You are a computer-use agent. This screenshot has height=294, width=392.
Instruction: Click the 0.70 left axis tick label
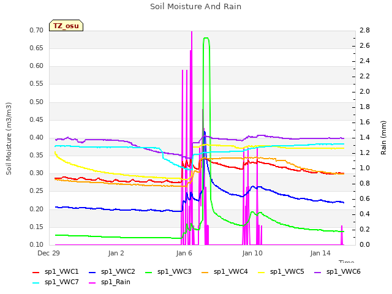(37, 31)
